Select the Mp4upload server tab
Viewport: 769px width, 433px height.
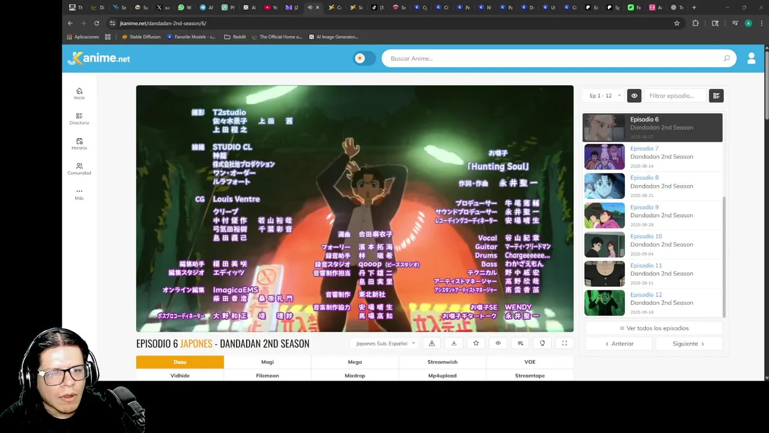tap(442, 375)
